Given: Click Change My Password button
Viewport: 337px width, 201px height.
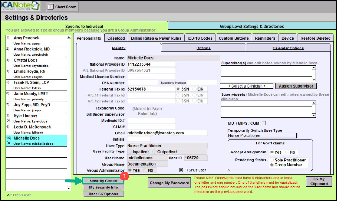Looking at the screenshot, I should point(169,183).
